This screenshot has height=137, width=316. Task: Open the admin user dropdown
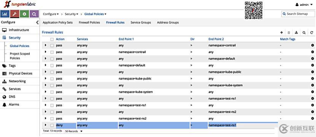click(x=304, y=5)
